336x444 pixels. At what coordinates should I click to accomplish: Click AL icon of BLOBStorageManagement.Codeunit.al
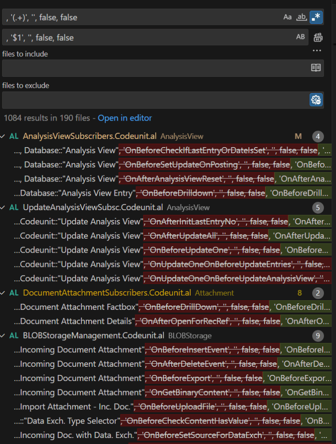[14, 335]
